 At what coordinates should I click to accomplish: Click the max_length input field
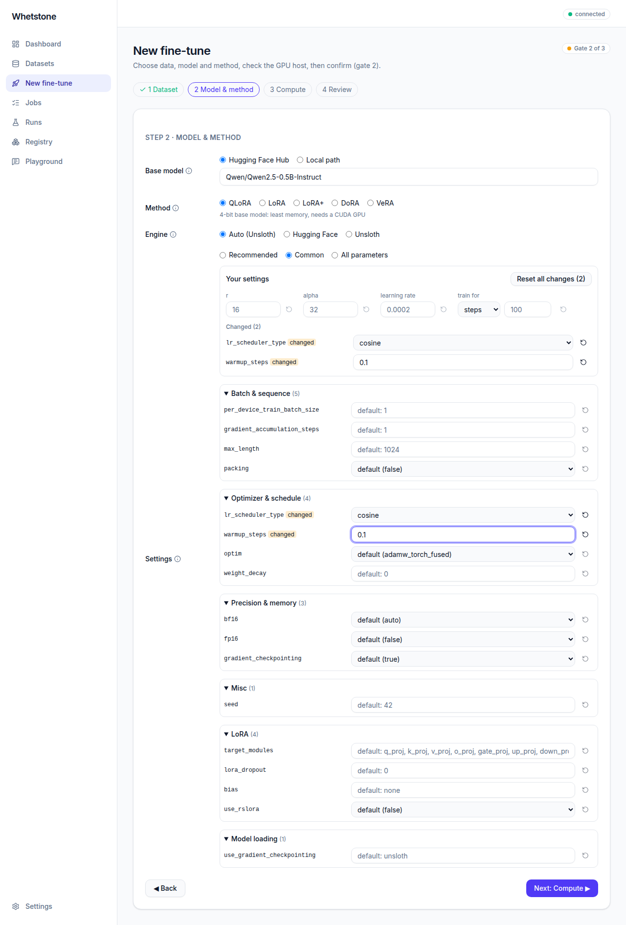(463, 449)
